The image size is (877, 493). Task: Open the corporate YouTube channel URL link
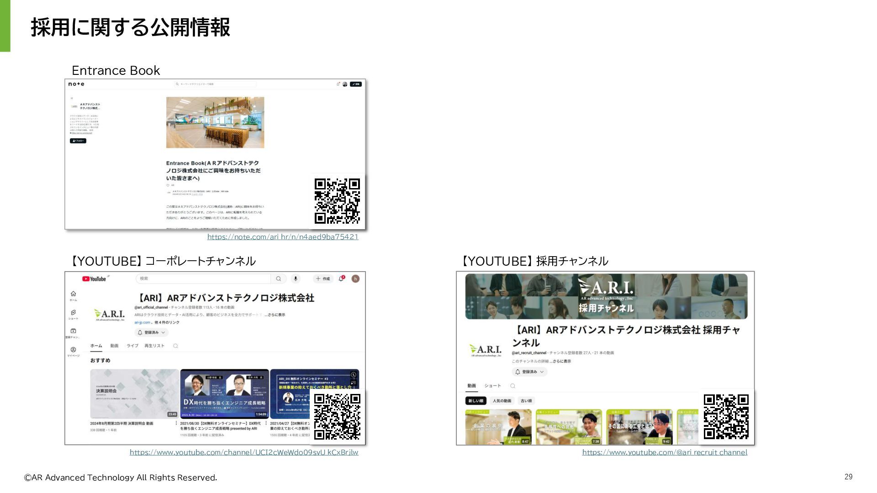pyautogui.click(x=244, y=452)
